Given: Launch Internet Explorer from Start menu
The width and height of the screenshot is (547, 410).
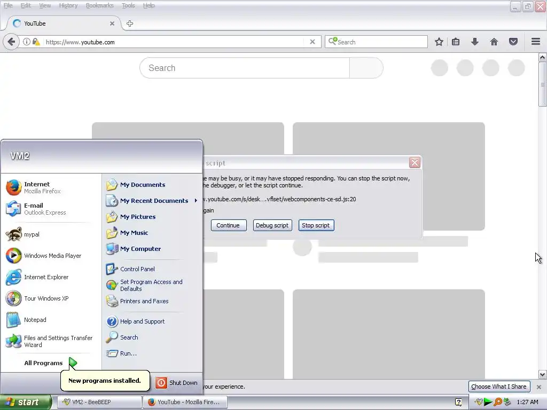Looking at the screenshot, I should 38,277.
